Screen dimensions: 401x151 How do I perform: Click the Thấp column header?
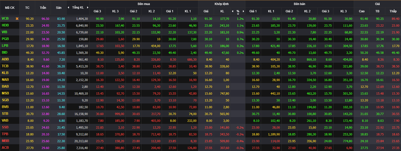click(x=393, y=11)
